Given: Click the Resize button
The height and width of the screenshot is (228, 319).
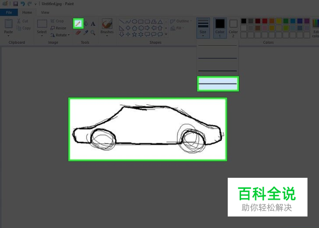Looking at the screenshot, I should (58, 28).
